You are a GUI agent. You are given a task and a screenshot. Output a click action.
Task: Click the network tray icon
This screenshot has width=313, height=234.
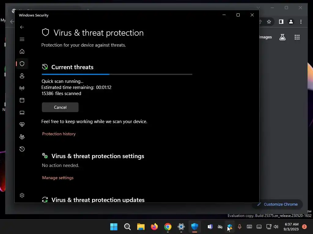269,227
